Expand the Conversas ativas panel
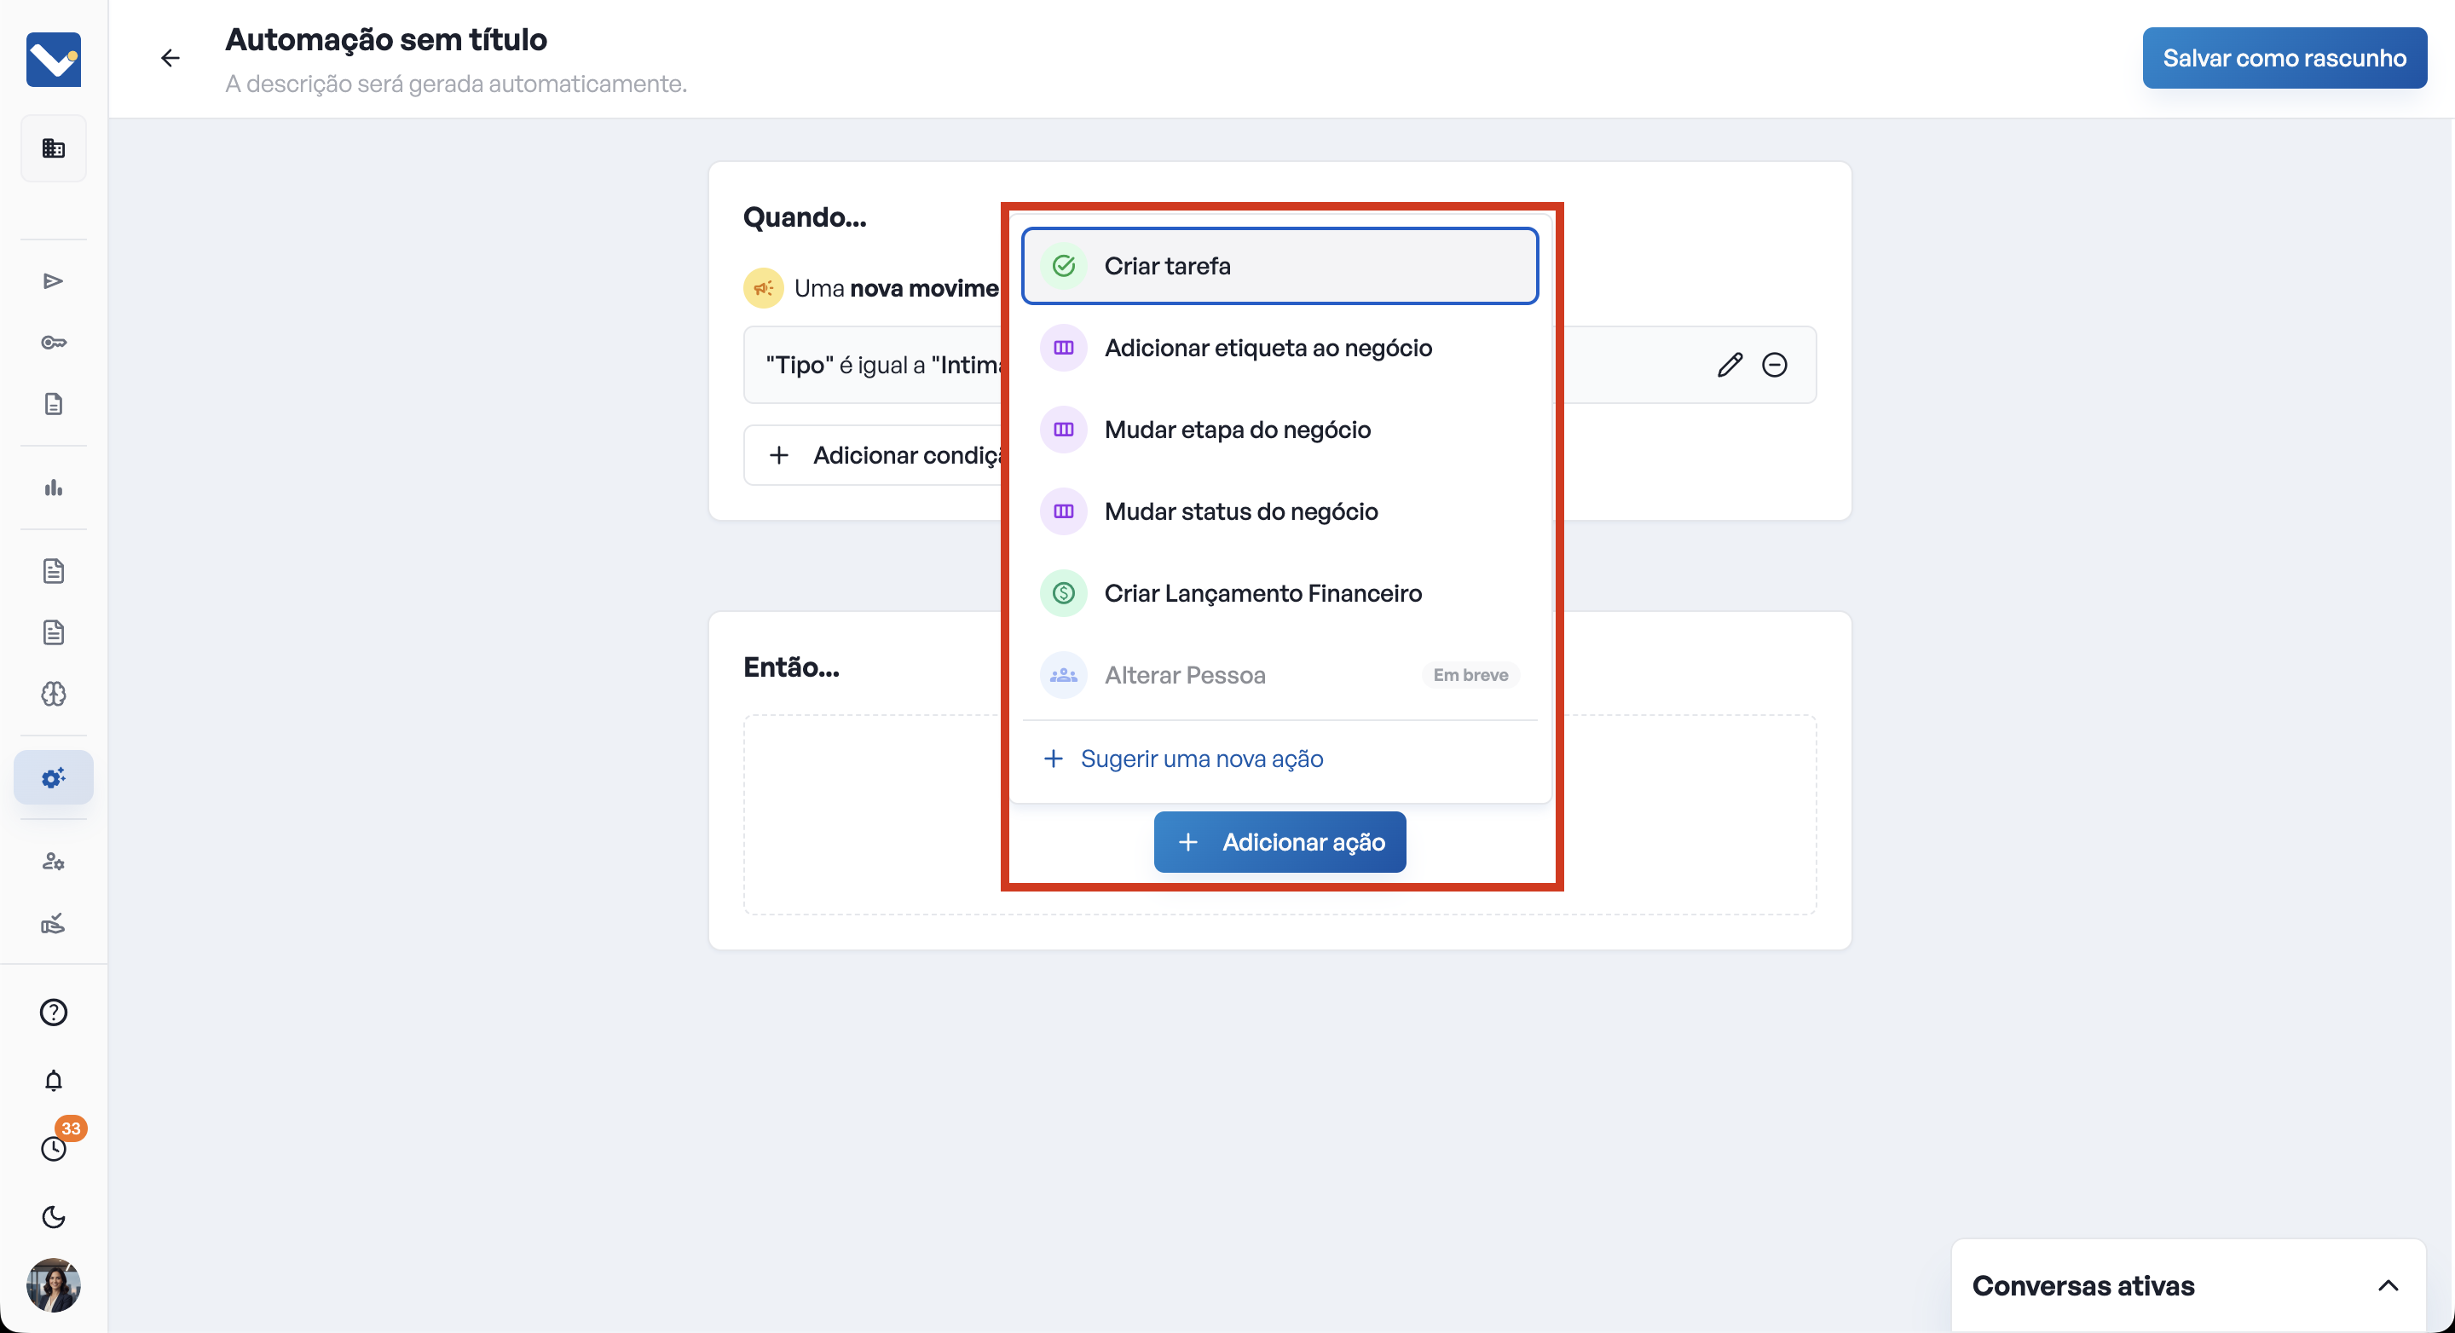The image size is (2455, 1333). click(2388, 1285)
